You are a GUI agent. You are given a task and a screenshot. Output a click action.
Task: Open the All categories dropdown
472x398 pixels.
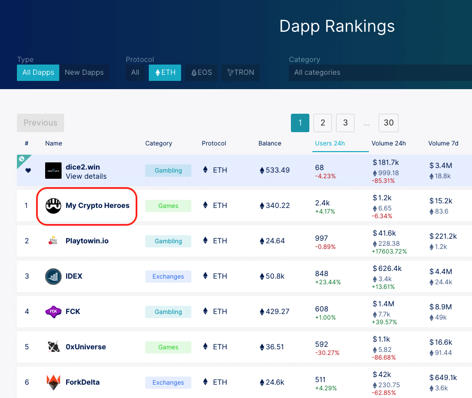click(x=380, y=72)
